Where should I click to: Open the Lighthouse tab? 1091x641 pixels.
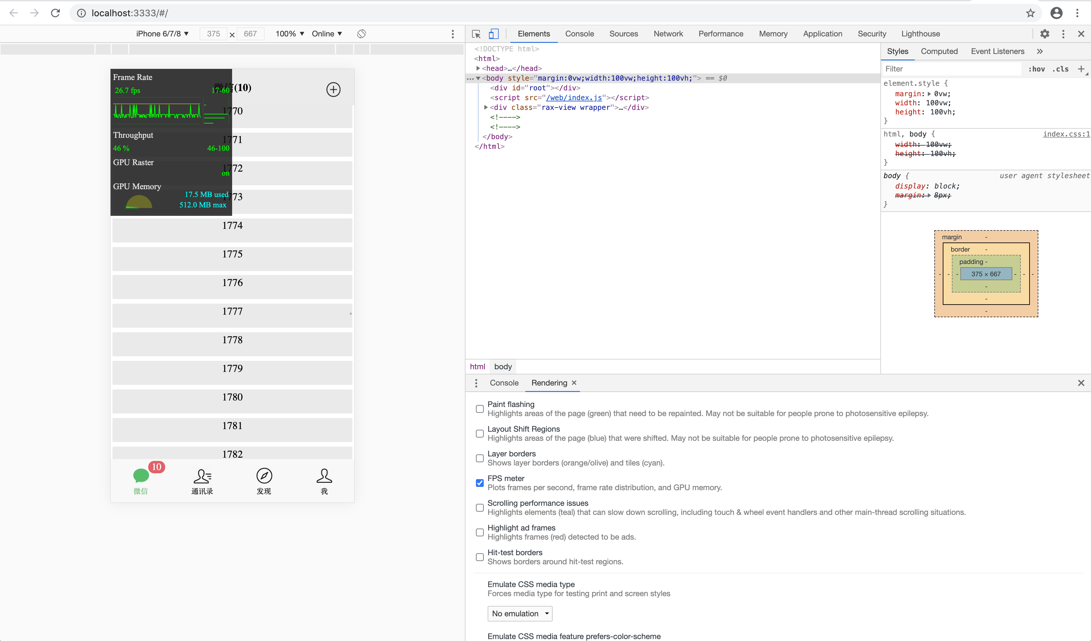point(920,34)
